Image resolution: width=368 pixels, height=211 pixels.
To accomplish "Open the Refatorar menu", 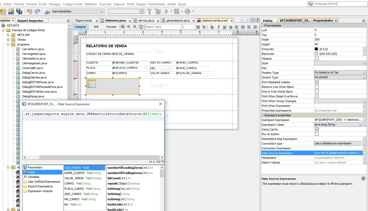I will [x=91, y=4].
